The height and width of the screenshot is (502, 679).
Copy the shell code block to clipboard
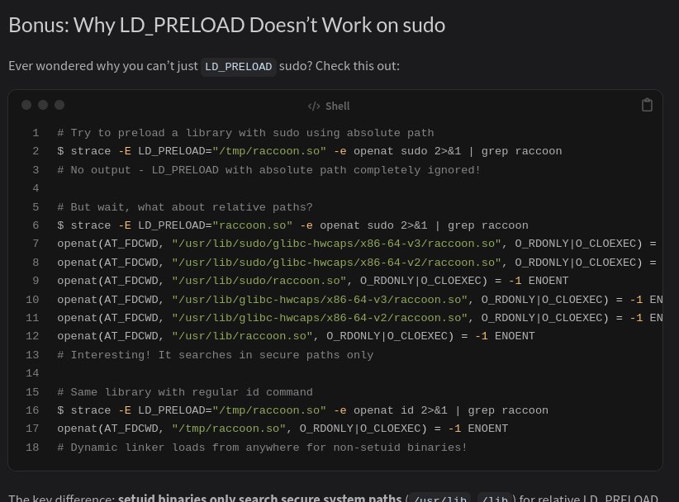point(648,105)
